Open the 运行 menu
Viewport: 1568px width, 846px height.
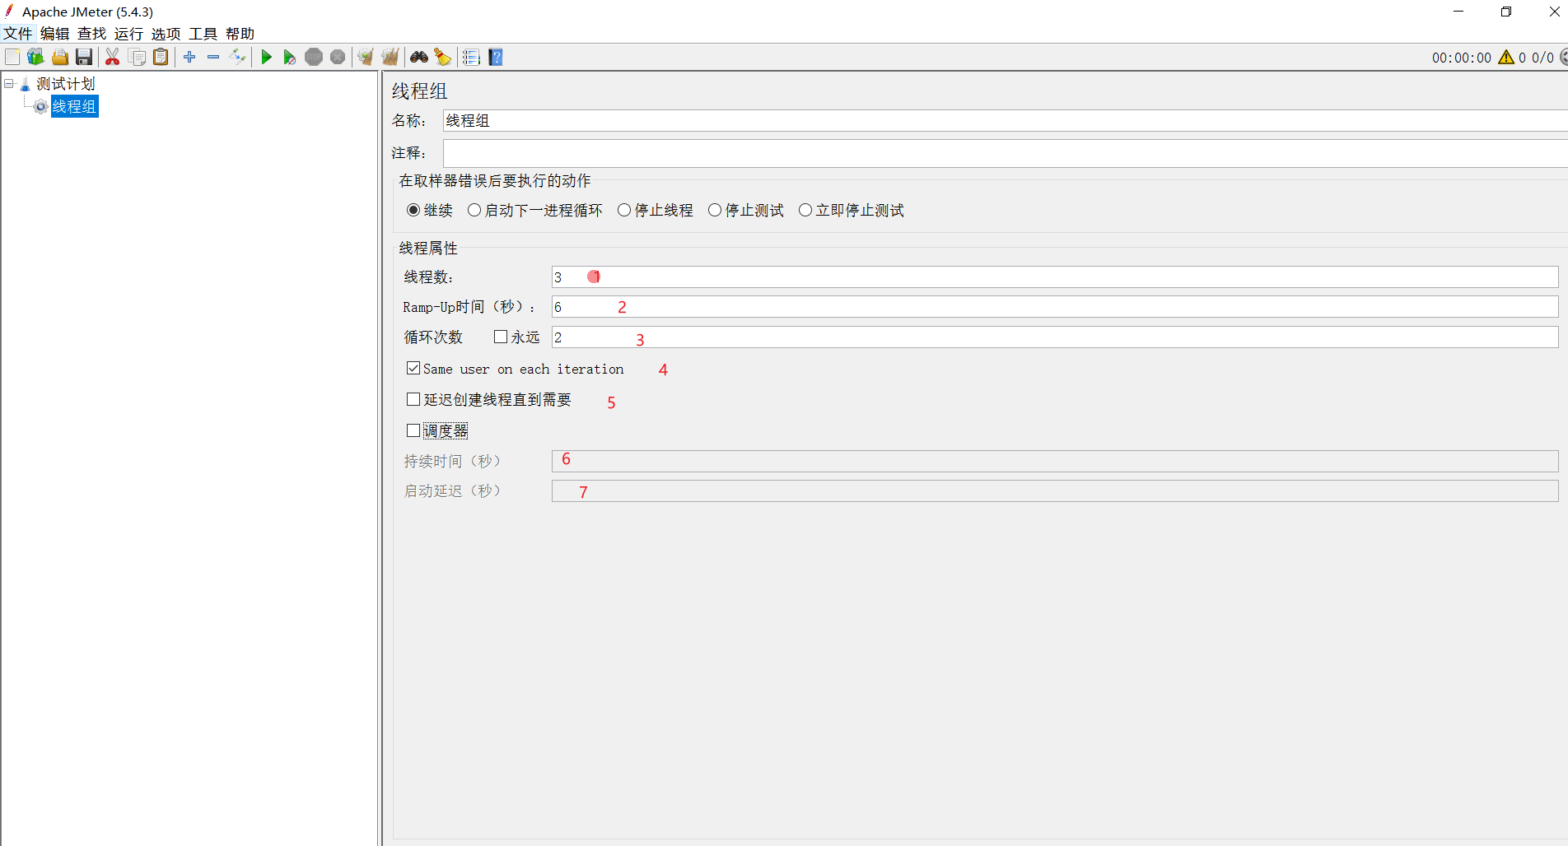point(128,34)
